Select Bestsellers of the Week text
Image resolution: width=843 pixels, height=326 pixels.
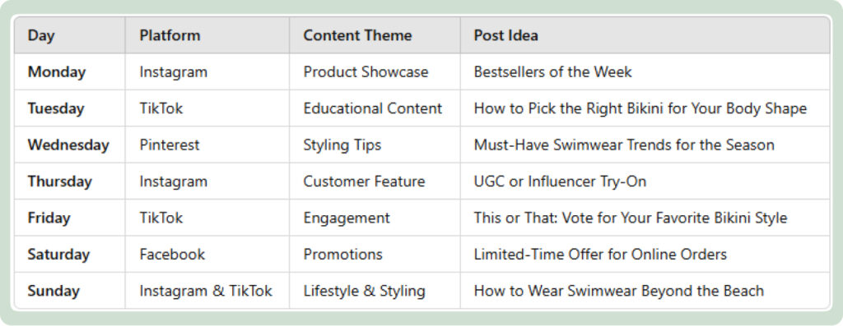552,71
